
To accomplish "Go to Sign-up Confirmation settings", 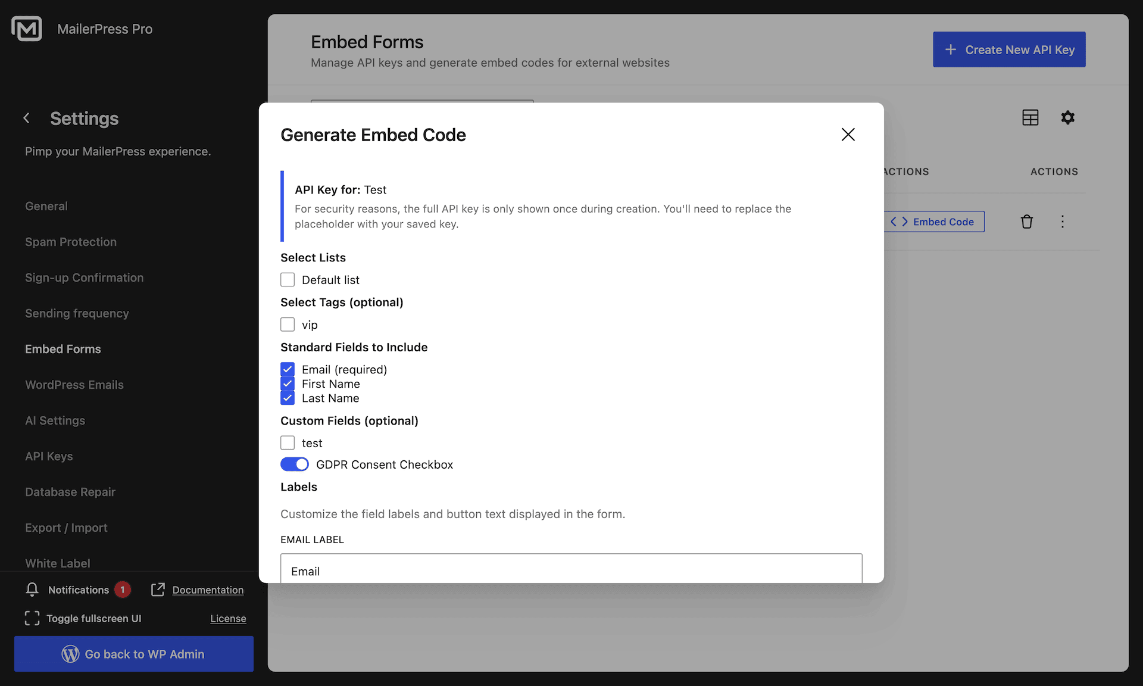I will point(85,277).
